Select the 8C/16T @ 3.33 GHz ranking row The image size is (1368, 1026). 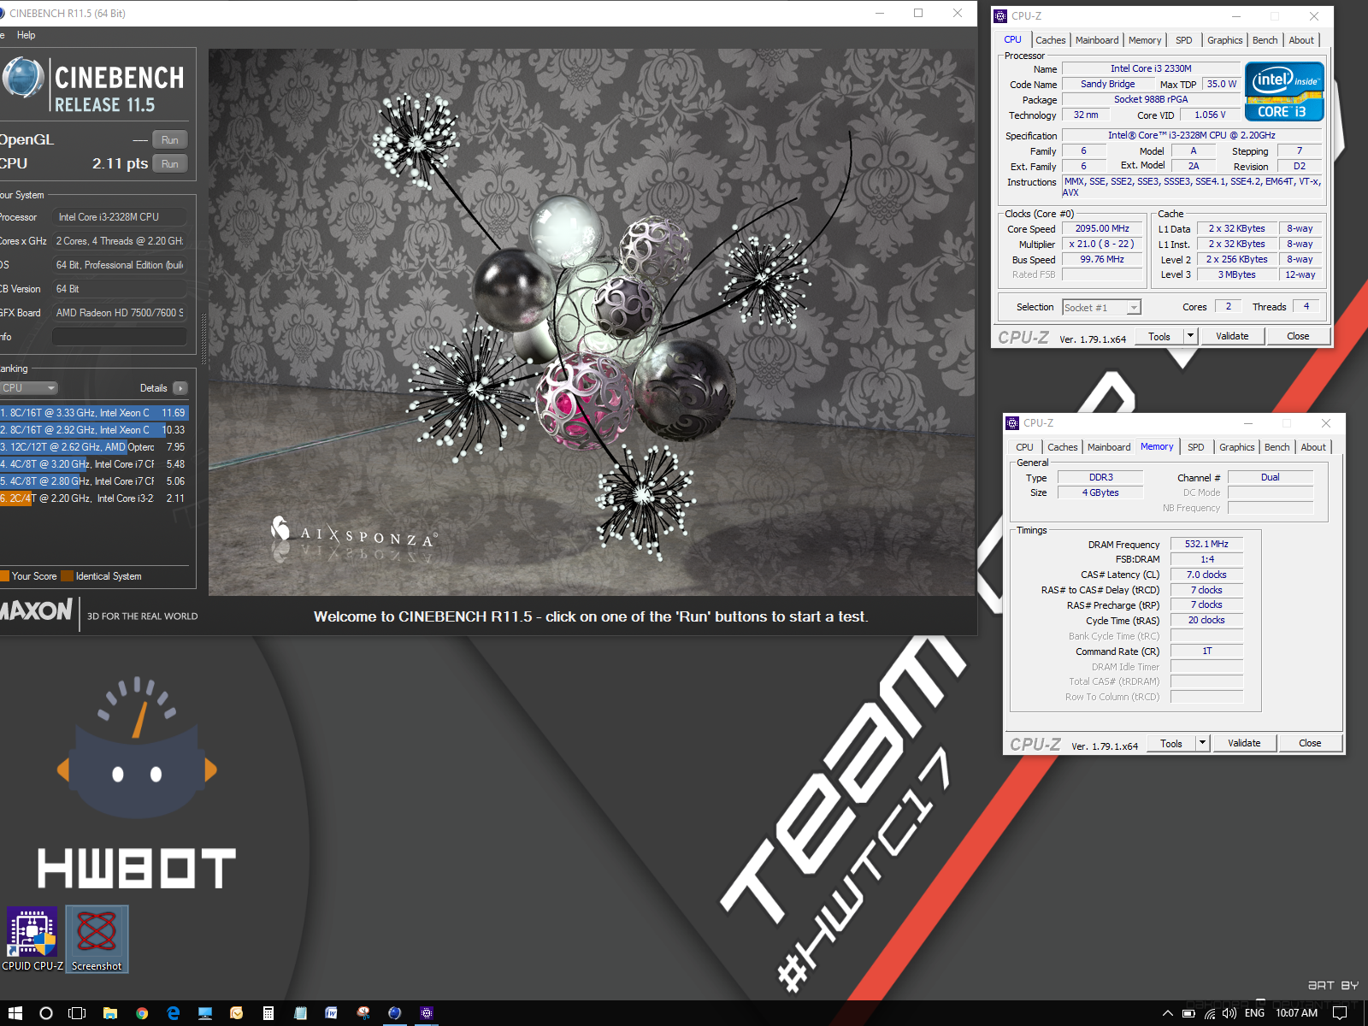point(94,413)
